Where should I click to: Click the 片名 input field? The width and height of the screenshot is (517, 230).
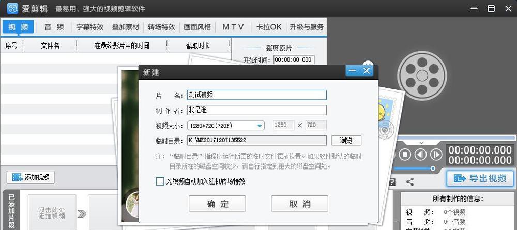[257, 95]
